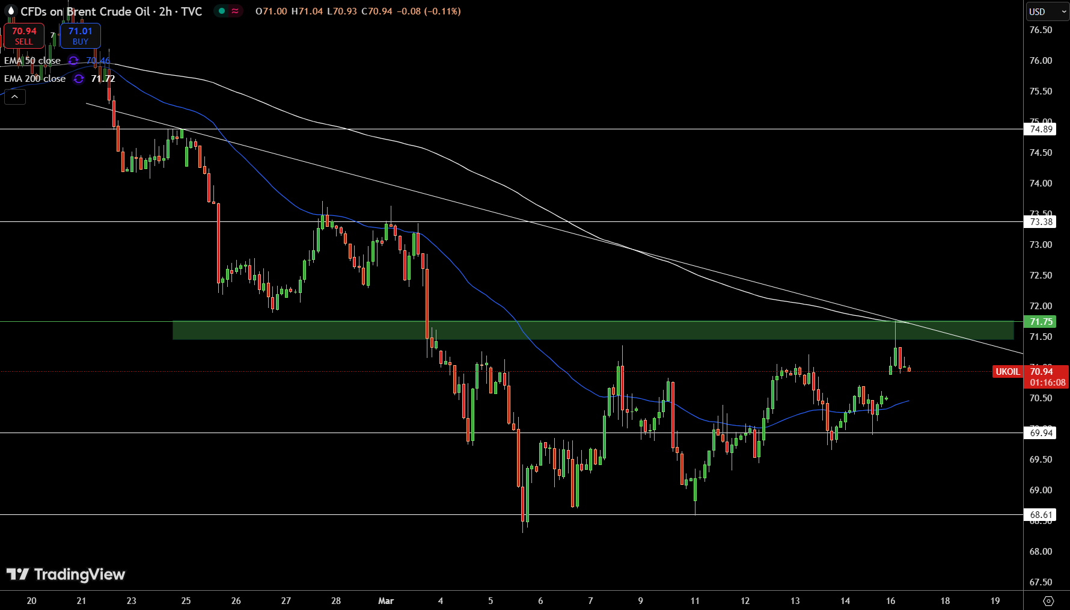Click the EMA 200 value 71.72

pos(103,79)
